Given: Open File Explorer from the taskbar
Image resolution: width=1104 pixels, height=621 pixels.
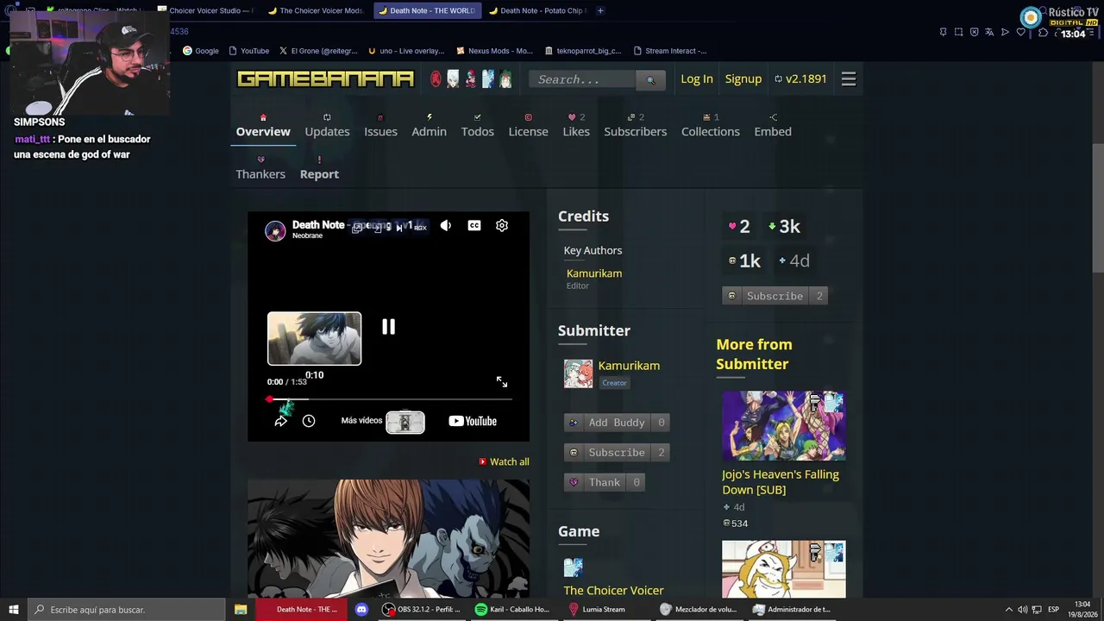Looking at the screenshot, I should (x=241, y=610).
